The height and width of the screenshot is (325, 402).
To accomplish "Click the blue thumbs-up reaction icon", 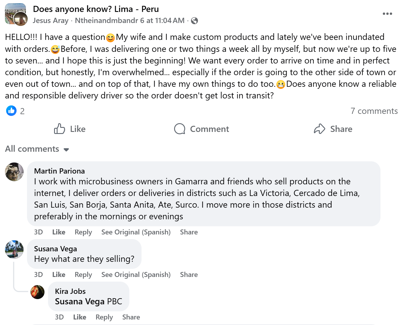I will 11,111.
